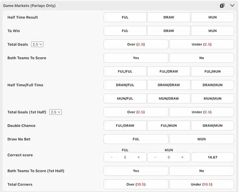Select Yes for Both Teams To Score
240x192 pixels.
tap(136, 58)
